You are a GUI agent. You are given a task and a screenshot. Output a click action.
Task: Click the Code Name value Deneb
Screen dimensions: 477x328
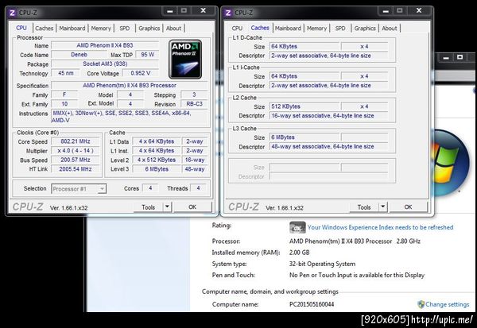click(79, 55)
